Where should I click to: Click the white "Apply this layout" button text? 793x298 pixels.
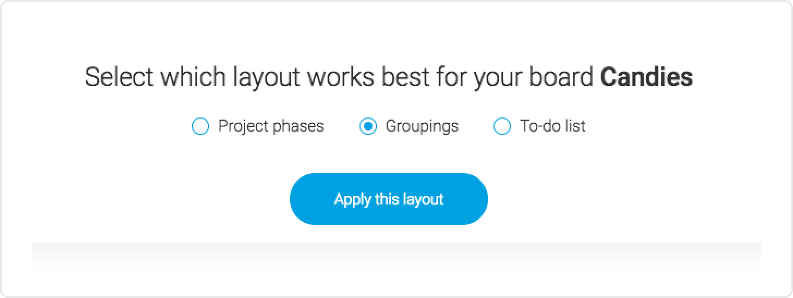click(388, 199)
